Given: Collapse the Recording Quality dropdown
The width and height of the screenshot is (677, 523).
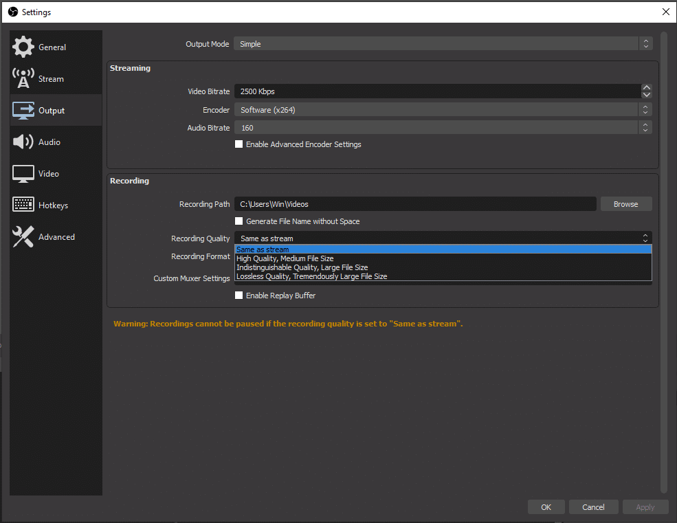Looking at the screenshot, I should tap(443, 238).
